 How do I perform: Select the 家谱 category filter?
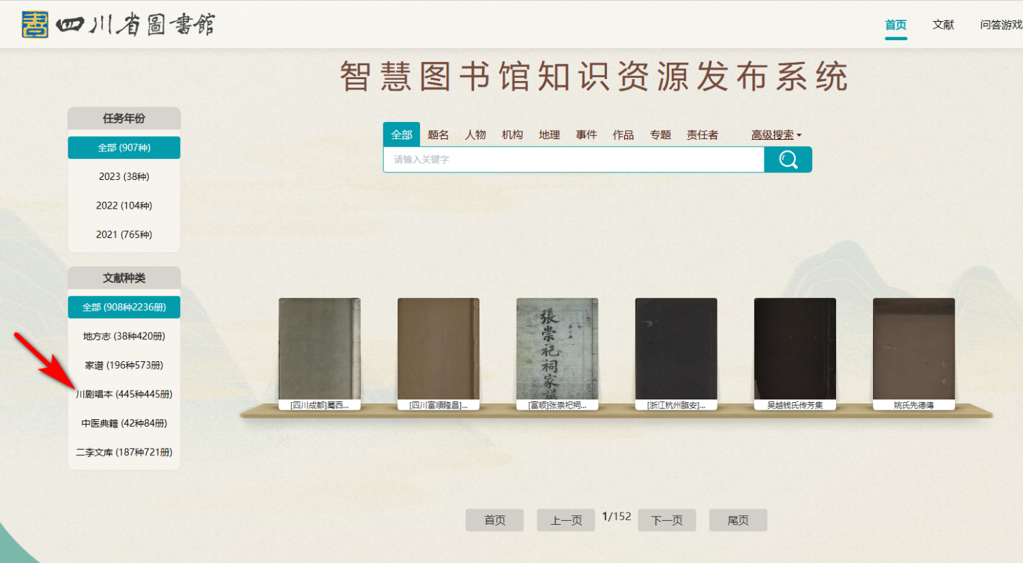[x=124, y=365]
